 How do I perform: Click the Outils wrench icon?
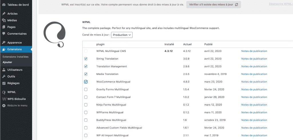(4, 77)
